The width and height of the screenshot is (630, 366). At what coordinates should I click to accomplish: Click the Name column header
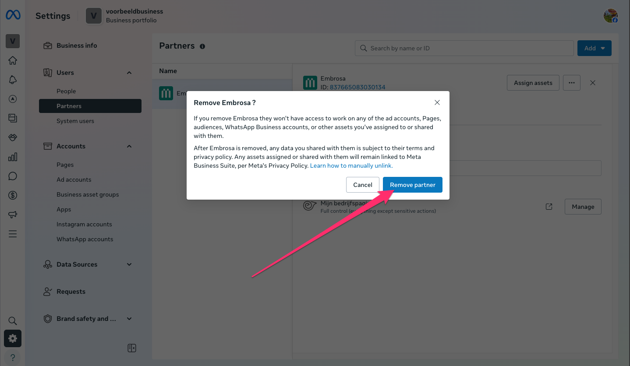pos(168,71)
